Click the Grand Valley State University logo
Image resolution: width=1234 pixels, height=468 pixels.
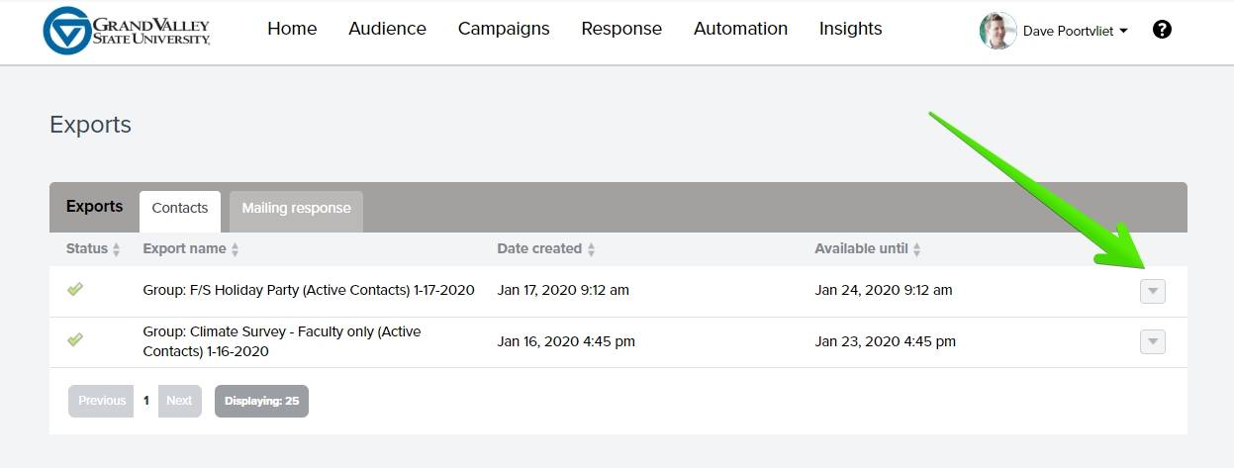pos(127,31)
